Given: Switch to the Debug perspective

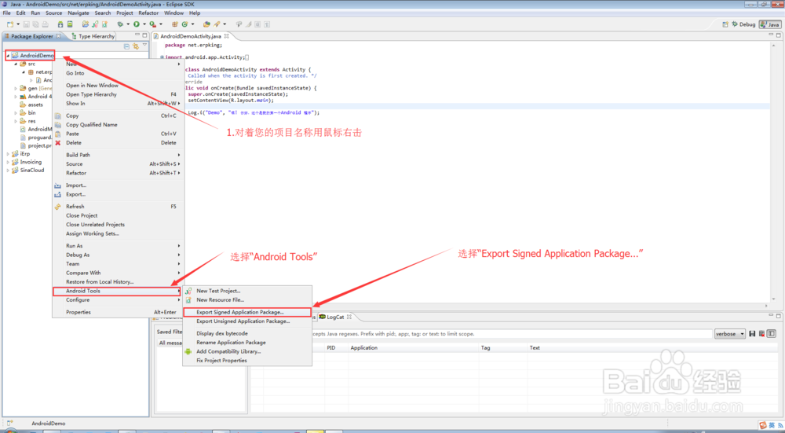Looking at the screenshot, I should tap(743, 24).
